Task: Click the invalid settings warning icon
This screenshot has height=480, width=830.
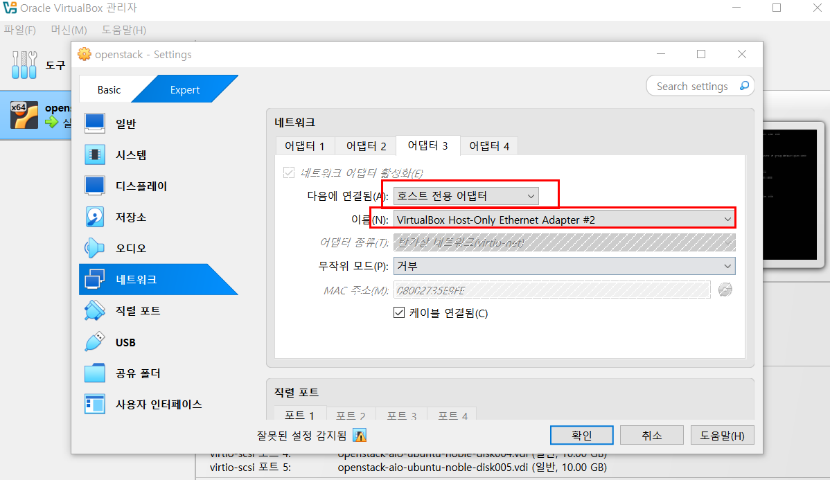Action: click(x=360, y=436)
